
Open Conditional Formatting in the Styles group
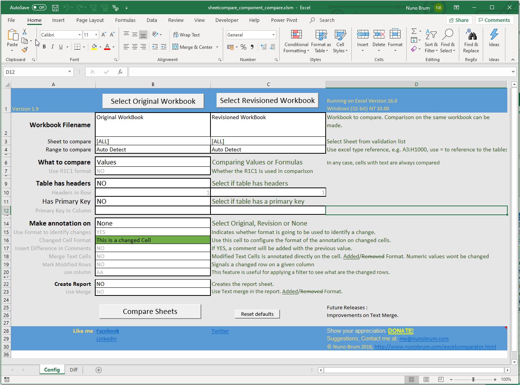coord(296,41)
